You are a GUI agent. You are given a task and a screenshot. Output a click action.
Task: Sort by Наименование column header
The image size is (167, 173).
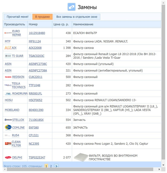pyautogui.click(x=117, y=24)
